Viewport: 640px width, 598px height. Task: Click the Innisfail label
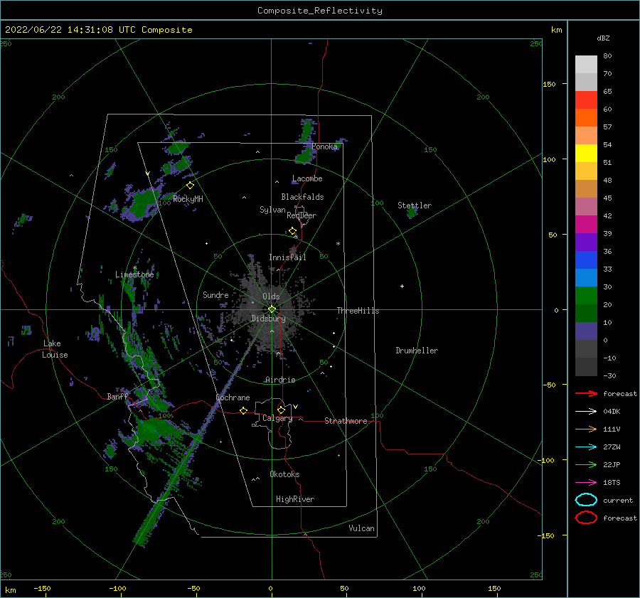[287, 257]
